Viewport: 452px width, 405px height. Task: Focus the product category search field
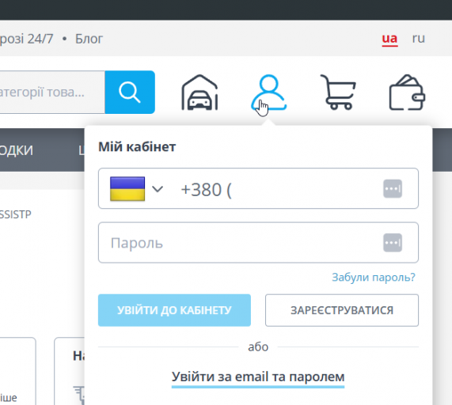point(52,93)
